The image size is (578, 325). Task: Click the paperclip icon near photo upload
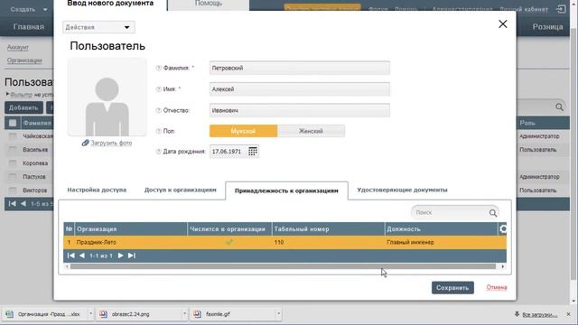85,143
